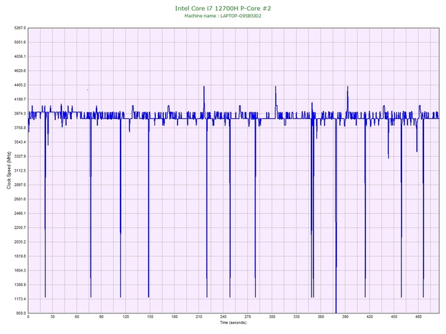Click x-axis tick label 420

(x=369, y=317)
